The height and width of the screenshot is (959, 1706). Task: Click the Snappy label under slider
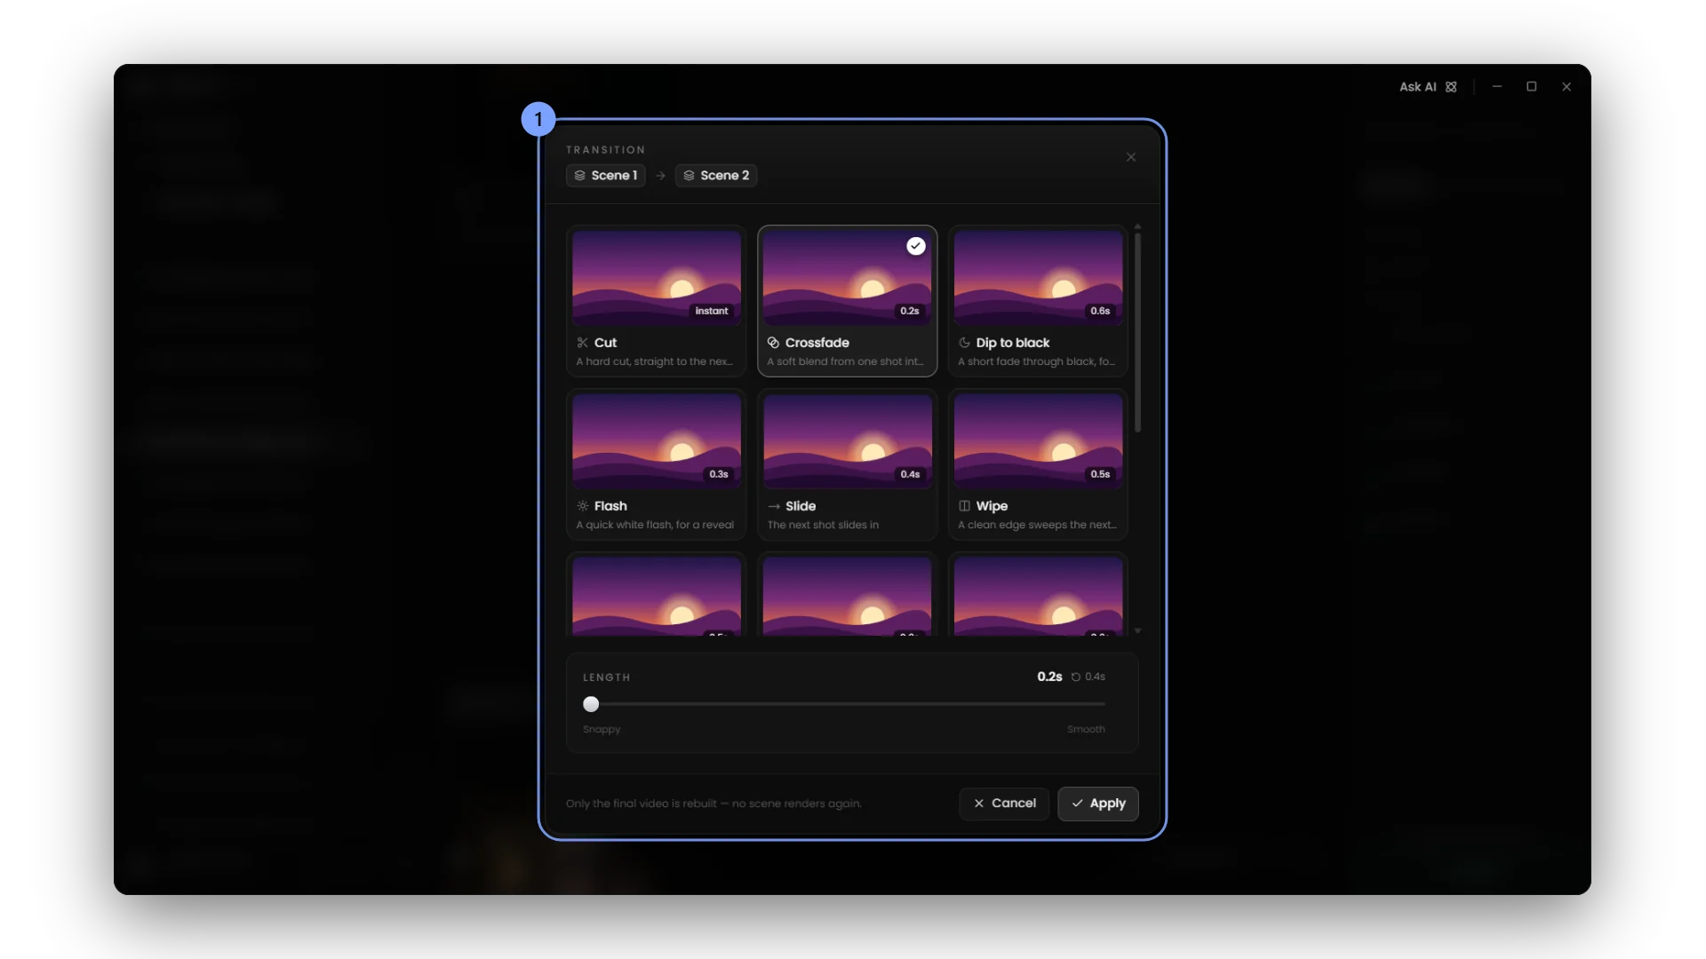tap(602, 729)
